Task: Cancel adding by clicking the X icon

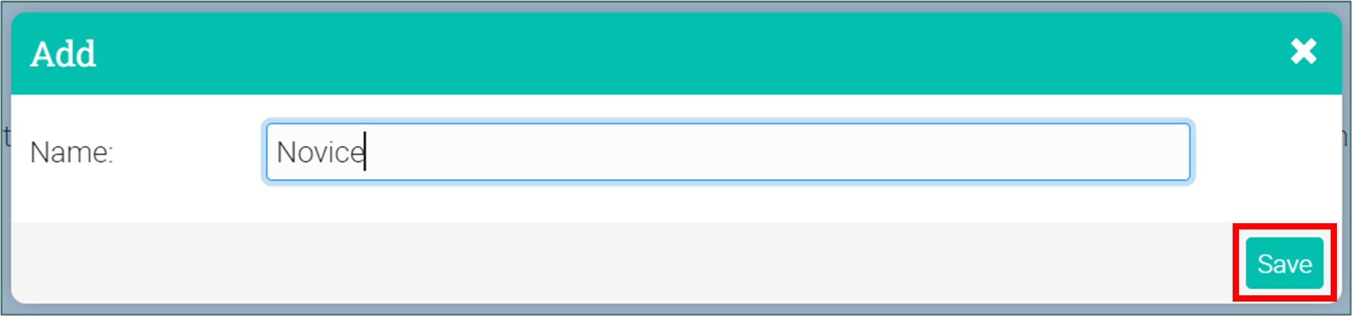Action: pos(1304,51)
